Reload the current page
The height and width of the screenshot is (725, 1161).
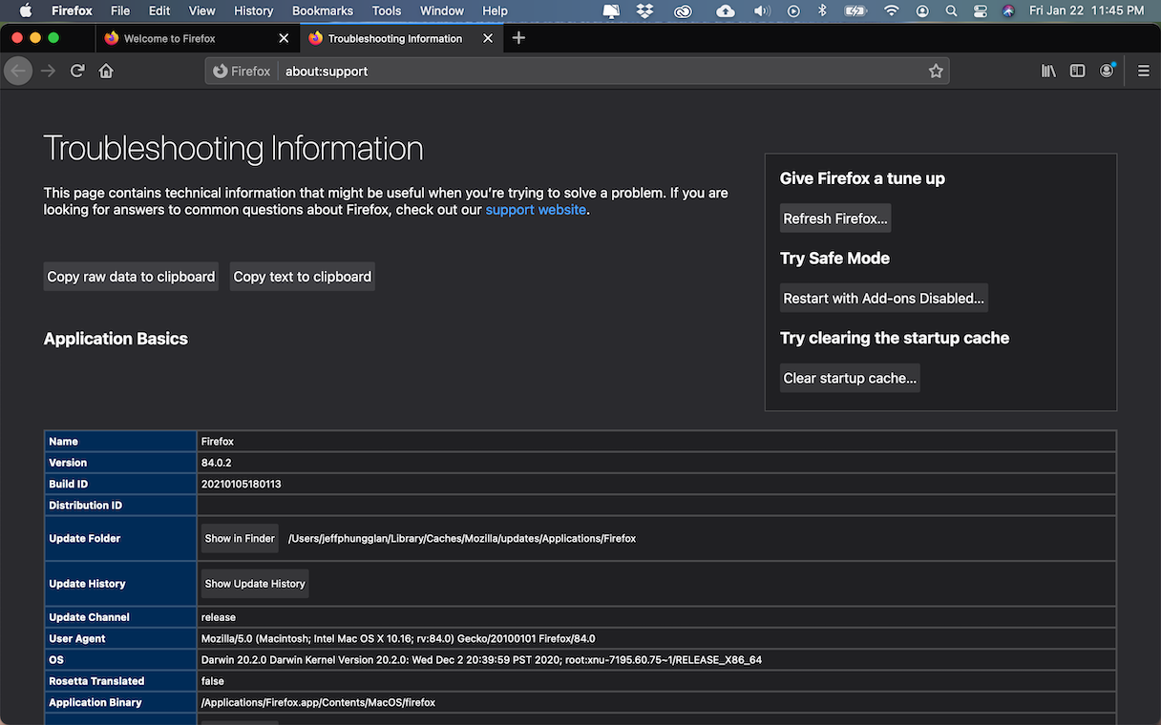[x=77, y=71]
